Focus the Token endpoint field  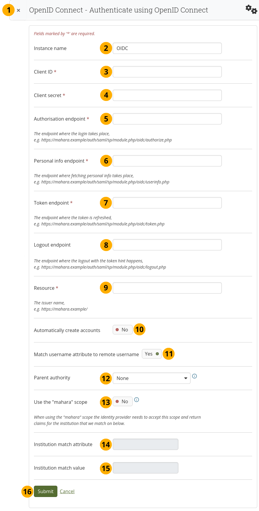click(167, 203)
